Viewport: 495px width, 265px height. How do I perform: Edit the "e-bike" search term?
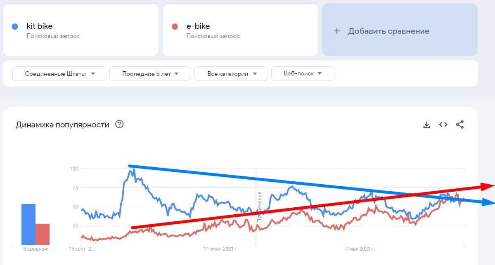(198, 26)
